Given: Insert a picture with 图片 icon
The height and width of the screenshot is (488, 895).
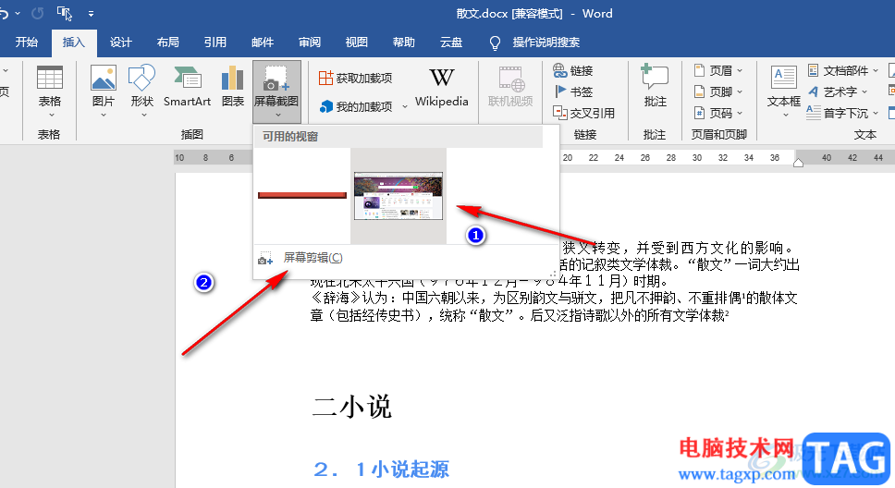Looking at the screenshot, I should [x=104, y=79].
